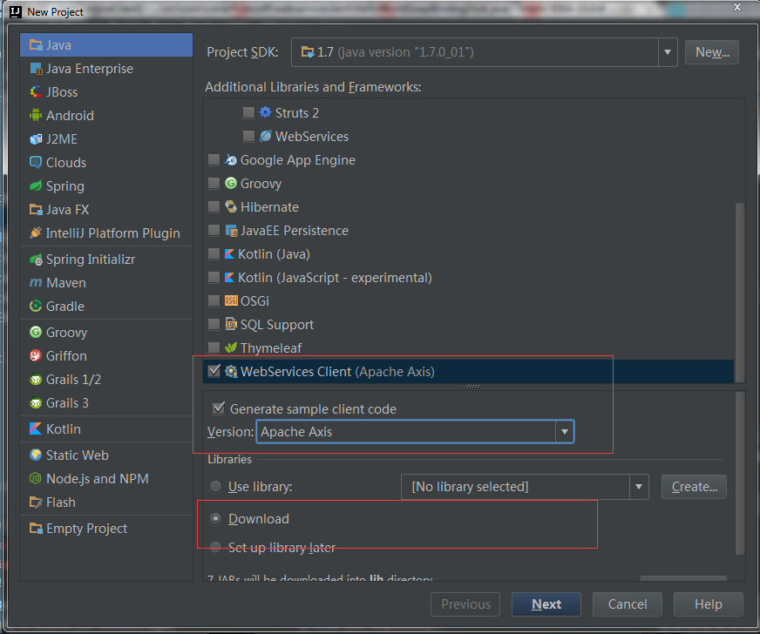Click the Previous button

coord(465,604)
